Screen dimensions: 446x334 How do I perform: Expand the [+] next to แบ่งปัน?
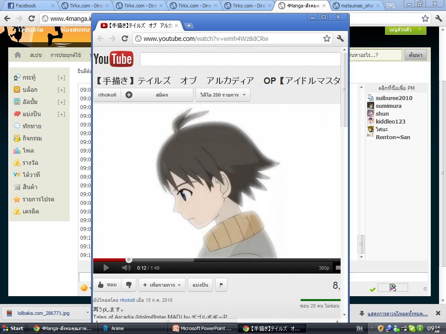click(x=61, y=114)
